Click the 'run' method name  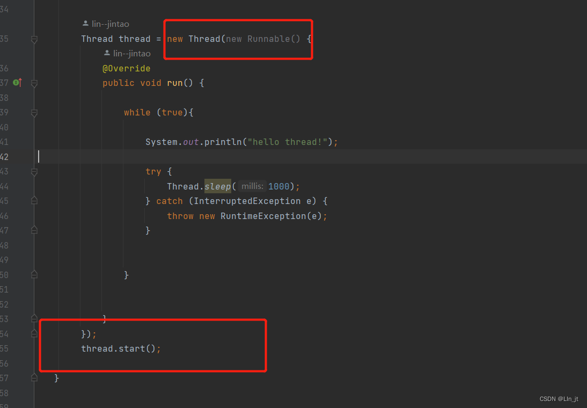click(x=174, y=83)
